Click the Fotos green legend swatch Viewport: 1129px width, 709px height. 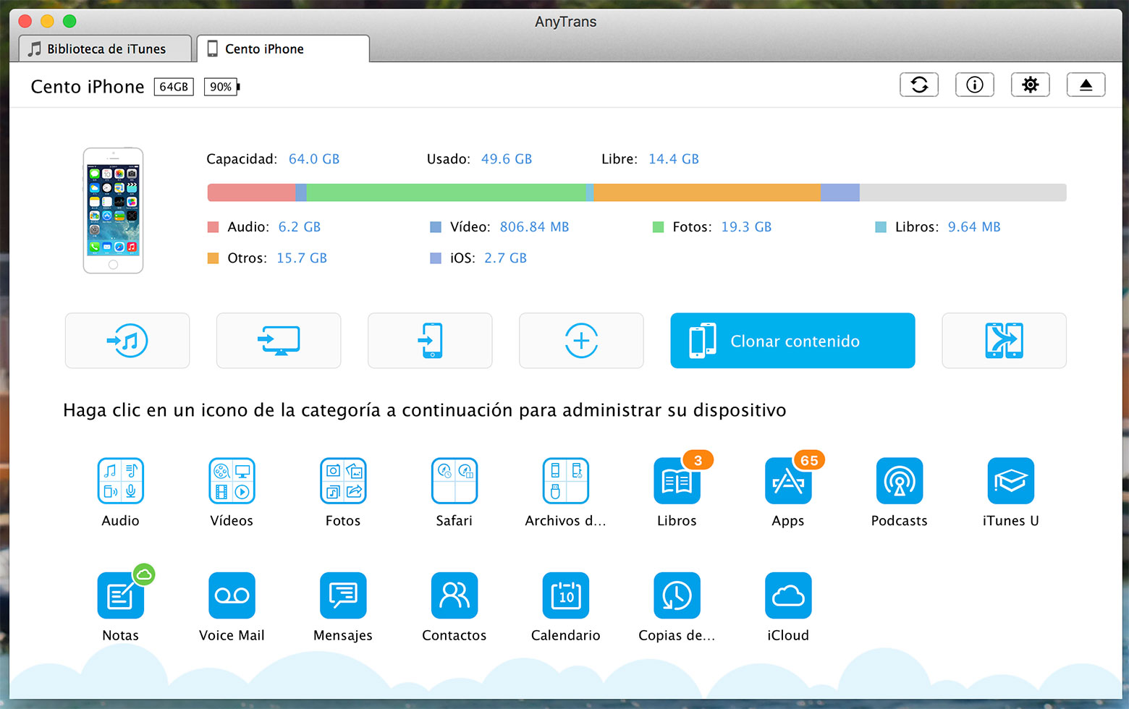(658, 227)
